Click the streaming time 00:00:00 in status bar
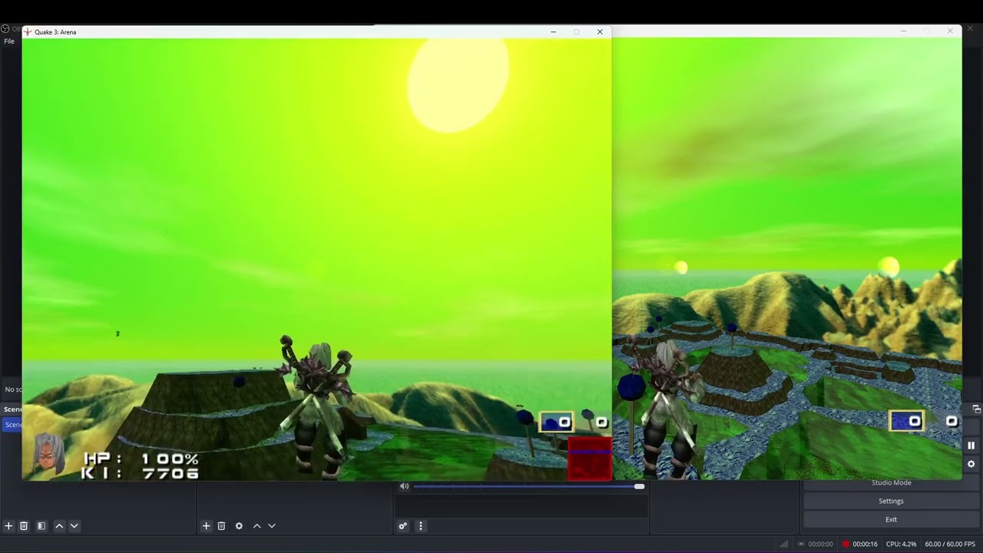The image size is (983, 553). coord(820,544)
